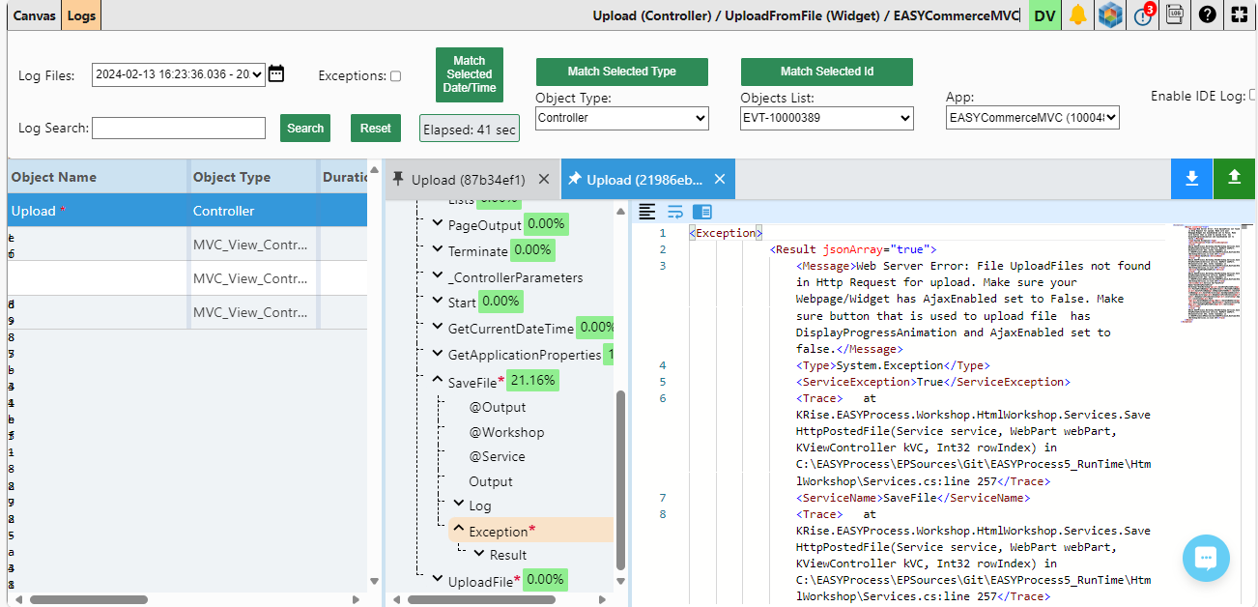Image resolution: width=1258 pixels, height=607 pixels.
Task: Click the blue download button
Action: [x=1192, y=179]
